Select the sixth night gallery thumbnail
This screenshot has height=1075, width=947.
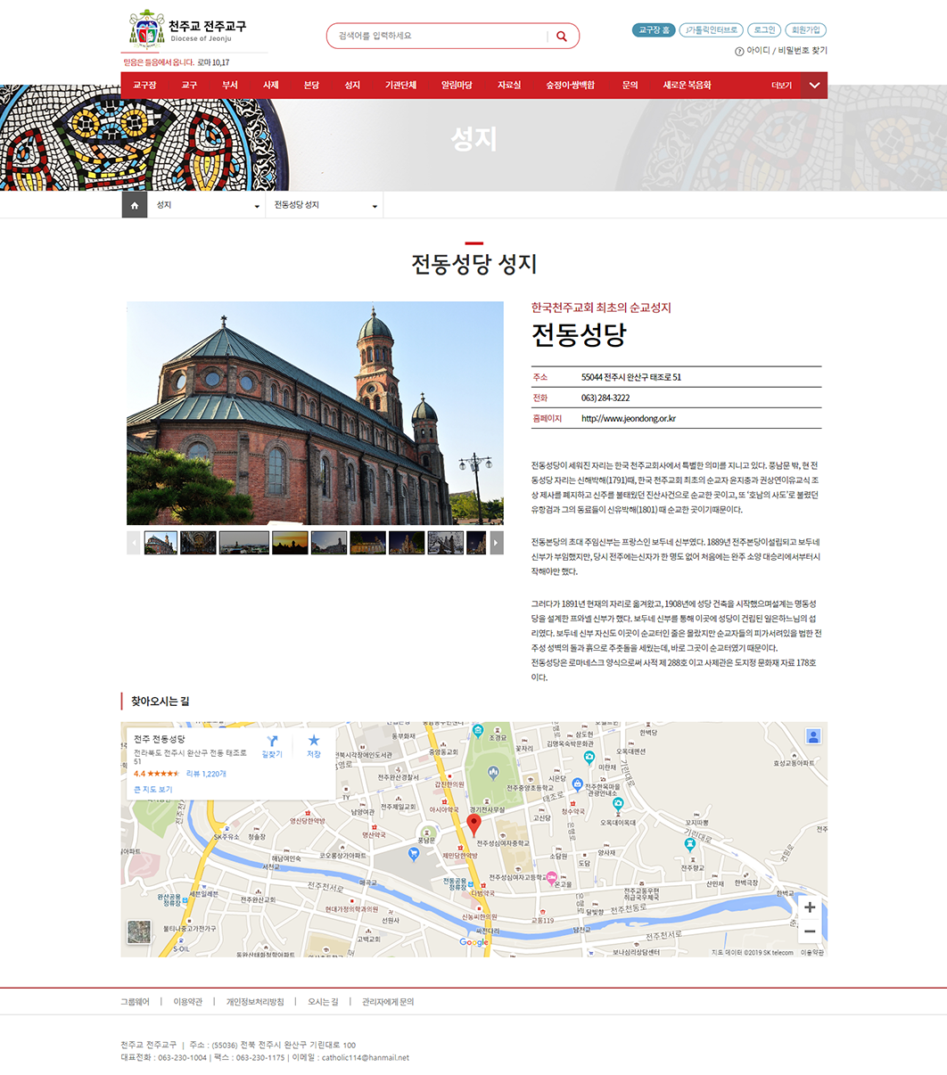tap(368, 543)
